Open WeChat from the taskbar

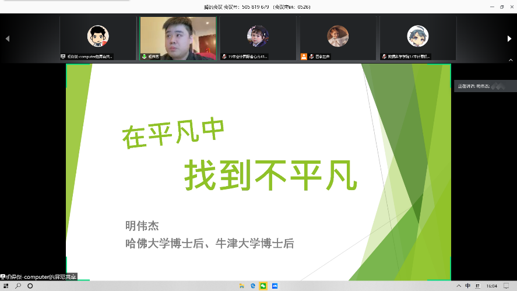[x=263, y=286]
